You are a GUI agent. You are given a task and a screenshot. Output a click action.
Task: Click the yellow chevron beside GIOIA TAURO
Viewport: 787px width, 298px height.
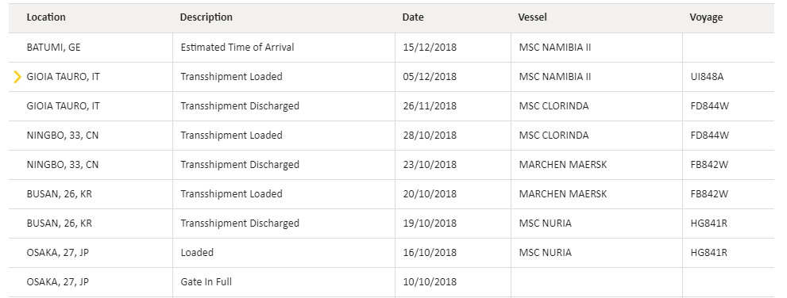[17, 77]
